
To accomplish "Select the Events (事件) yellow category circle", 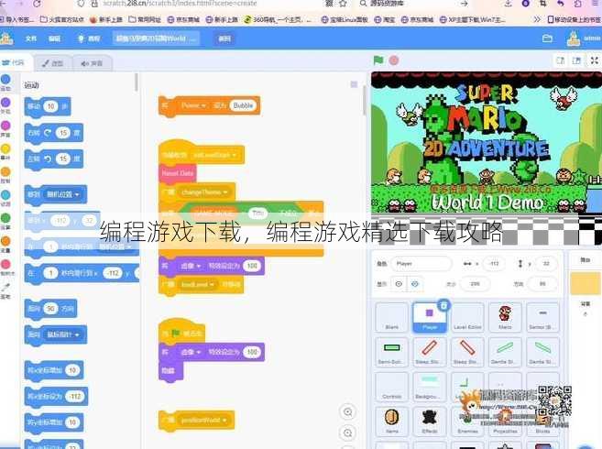I will (x=5, y=148).
